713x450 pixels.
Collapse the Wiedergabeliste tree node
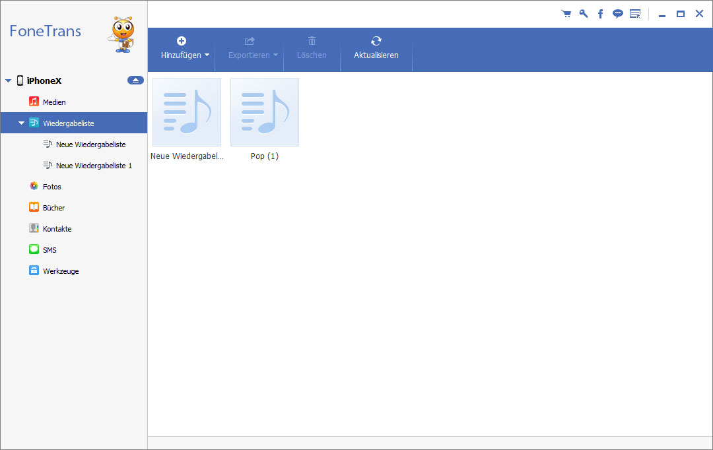click(21, 123)
